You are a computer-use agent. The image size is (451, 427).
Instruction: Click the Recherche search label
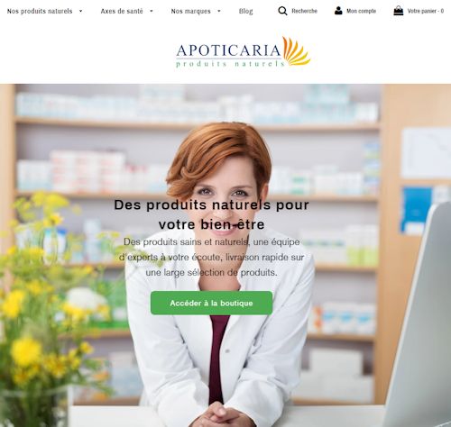pyautogui.click(x=304, y=11)
